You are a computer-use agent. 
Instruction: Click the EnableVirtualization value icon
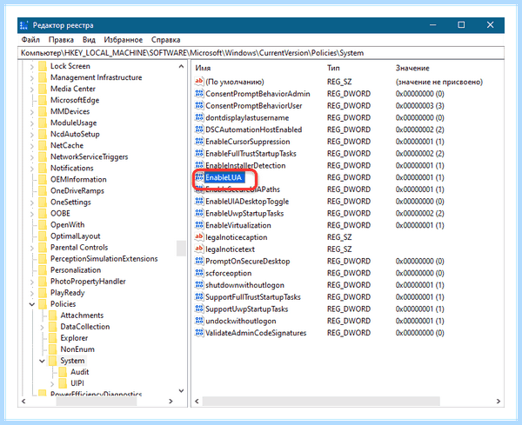(x=199, y=225)
